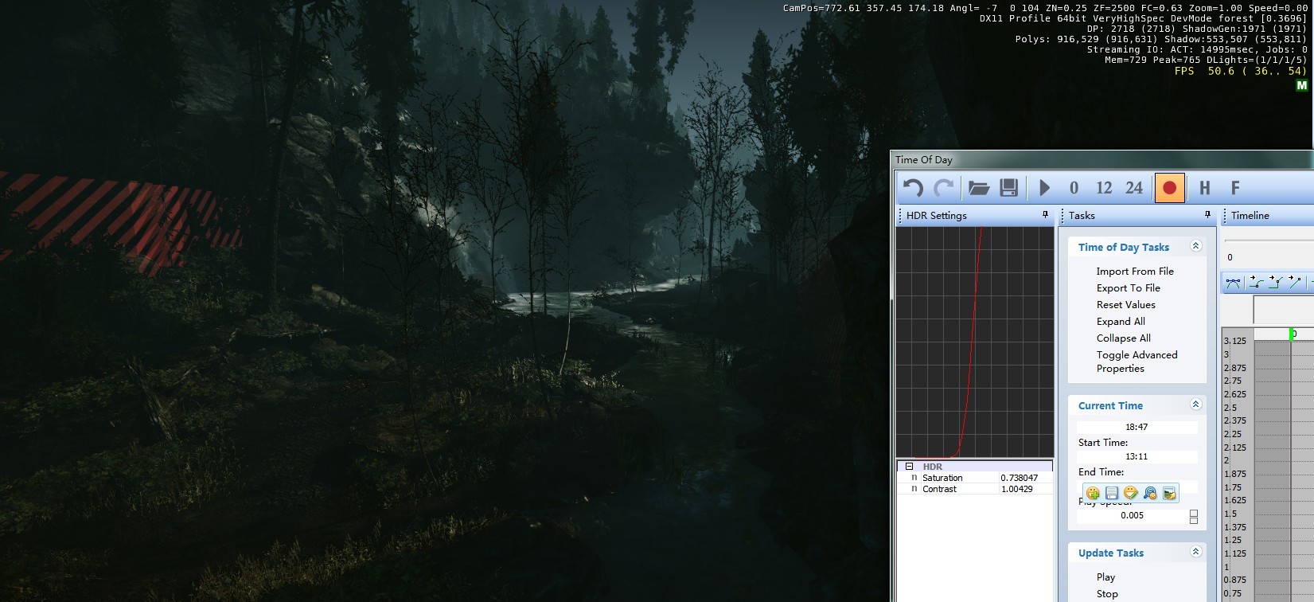Click the picture folder icon in floating toolbar
The width and height of the screenshot is (1314, 602).
click(1169, 493)
